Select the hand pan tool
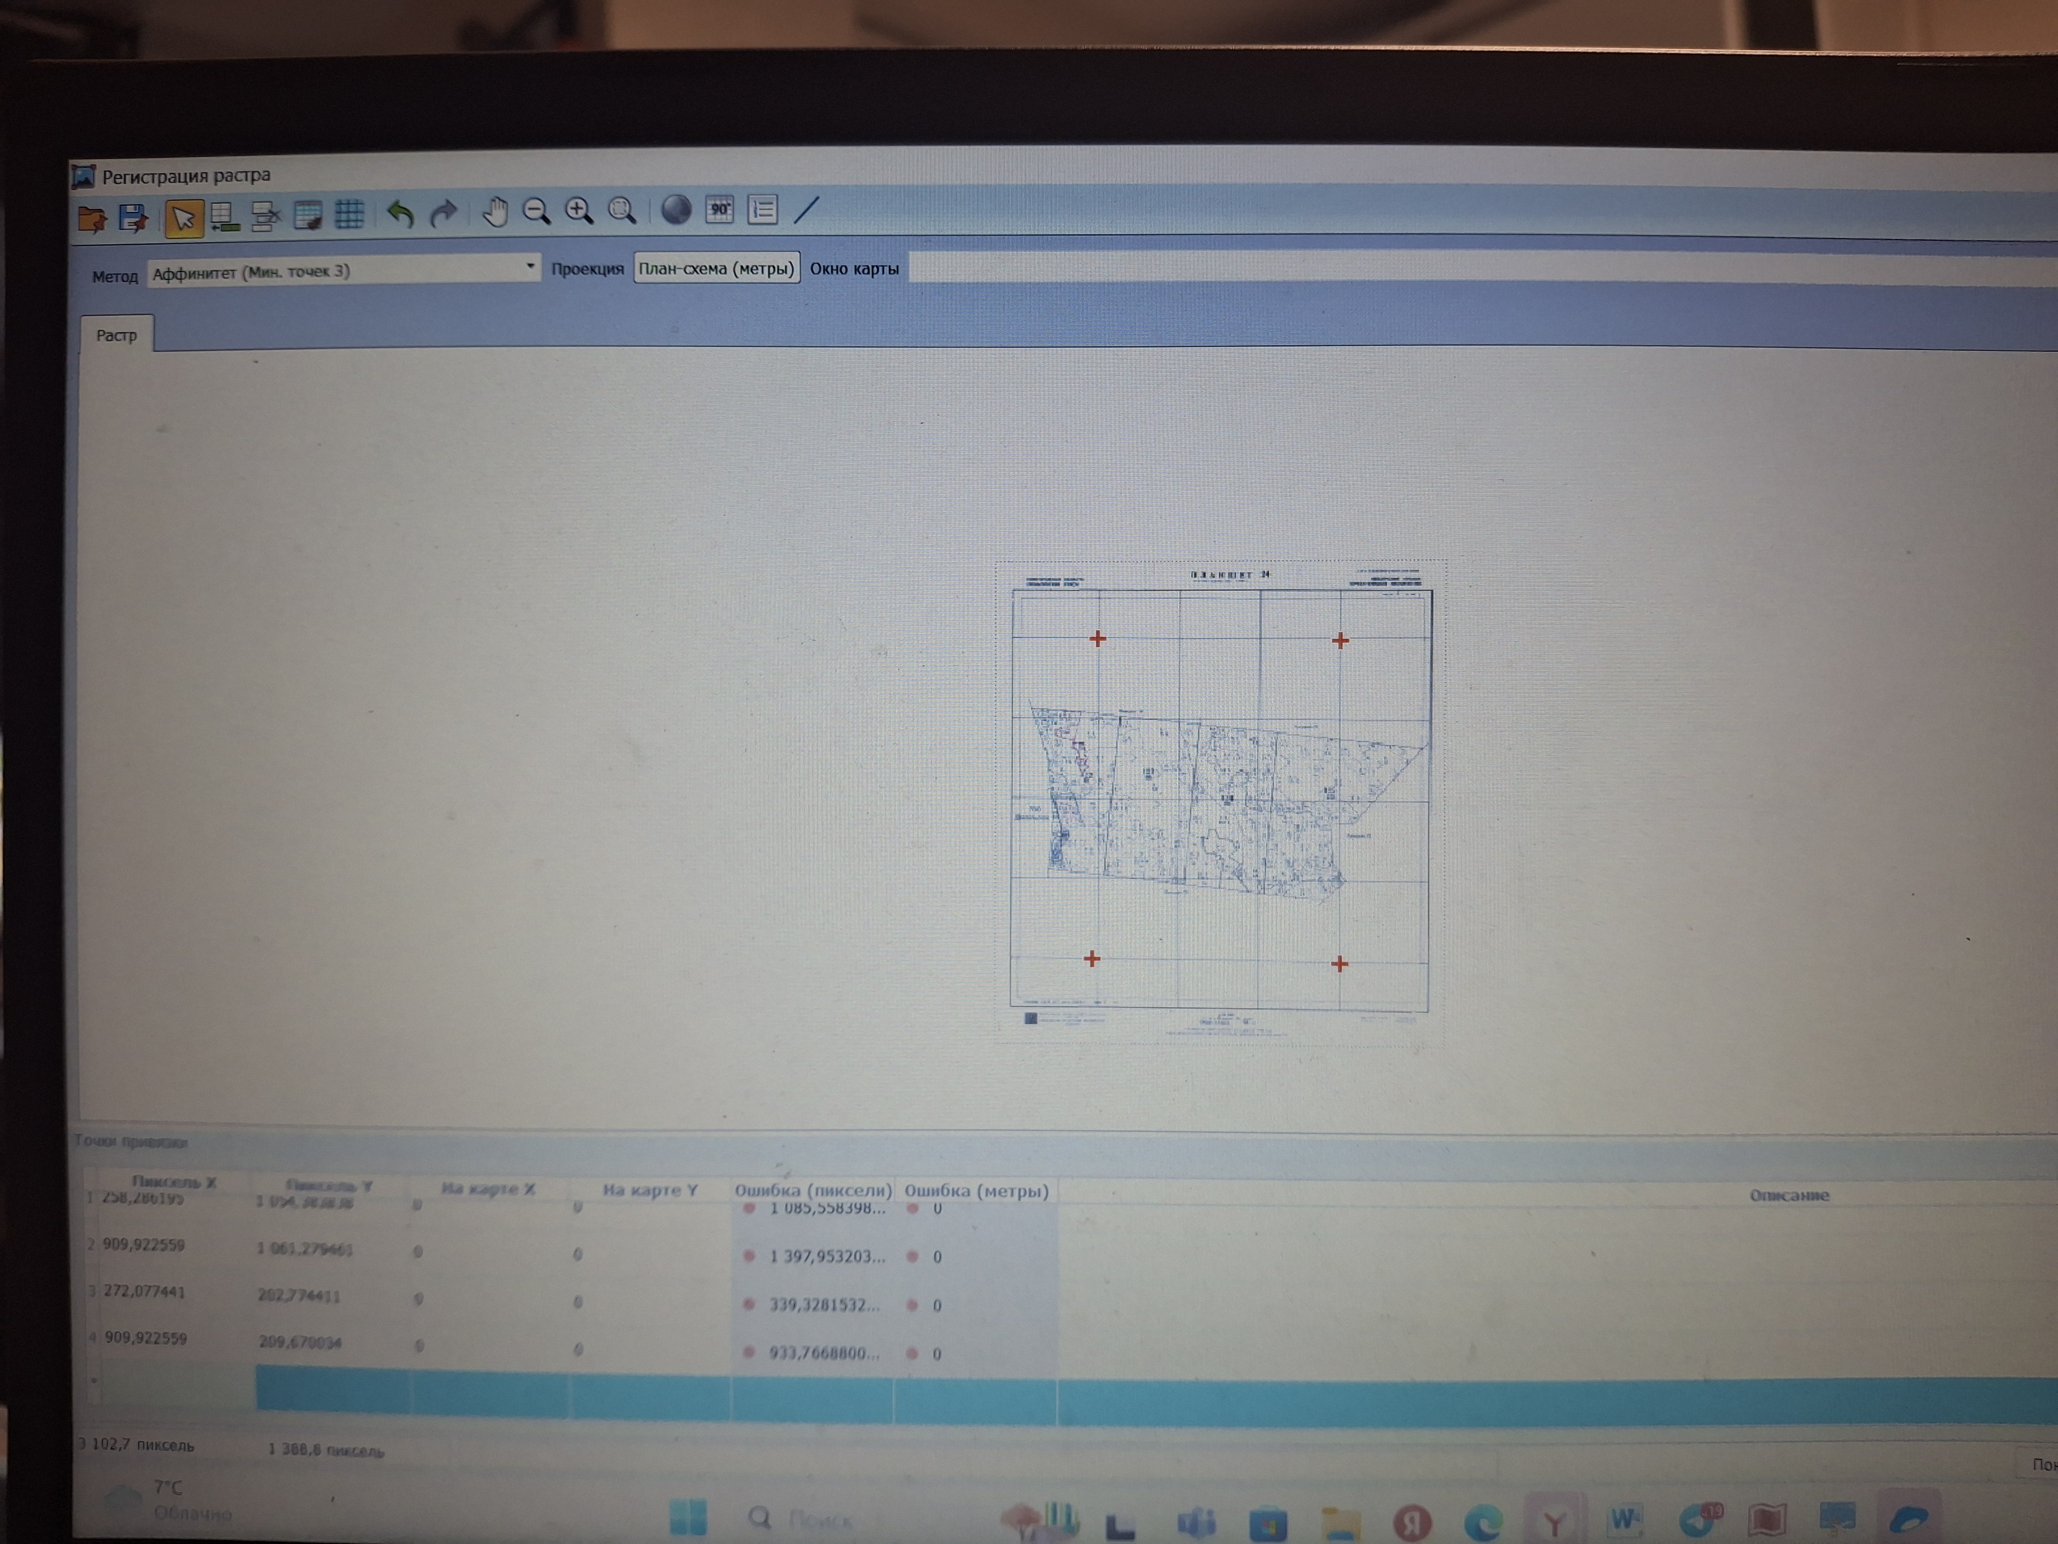The height and width of the screenshot is (1544, 2058). point(495,212)
